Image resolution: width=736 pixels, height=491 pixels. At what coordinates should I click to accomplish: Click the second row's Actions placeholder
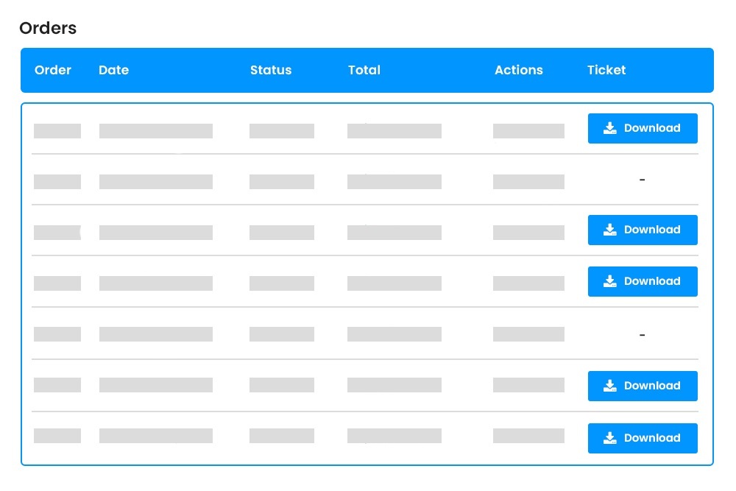pyautogui.click(x=528, y=182)
